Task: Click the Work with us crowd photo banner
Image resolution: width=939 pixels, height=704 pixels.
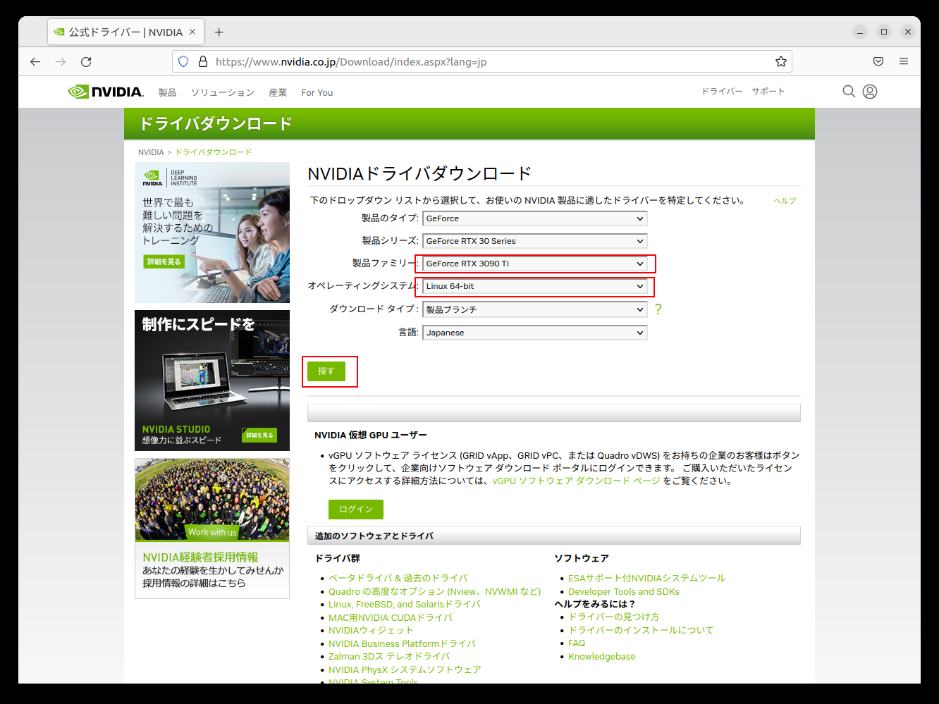Action: [x=212, y=500]
